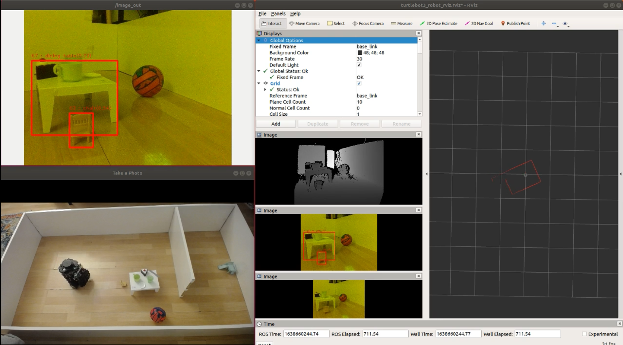Image resolution: width=623 pixels, height=345 pixels.
Task: Click the Frame Rate value field
Action: tap(386, 59)
